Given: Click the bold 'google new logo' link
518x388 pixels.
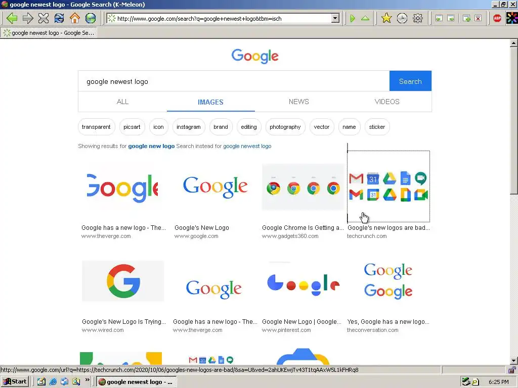Looking at the screenshot, I should tap(151, 146).
